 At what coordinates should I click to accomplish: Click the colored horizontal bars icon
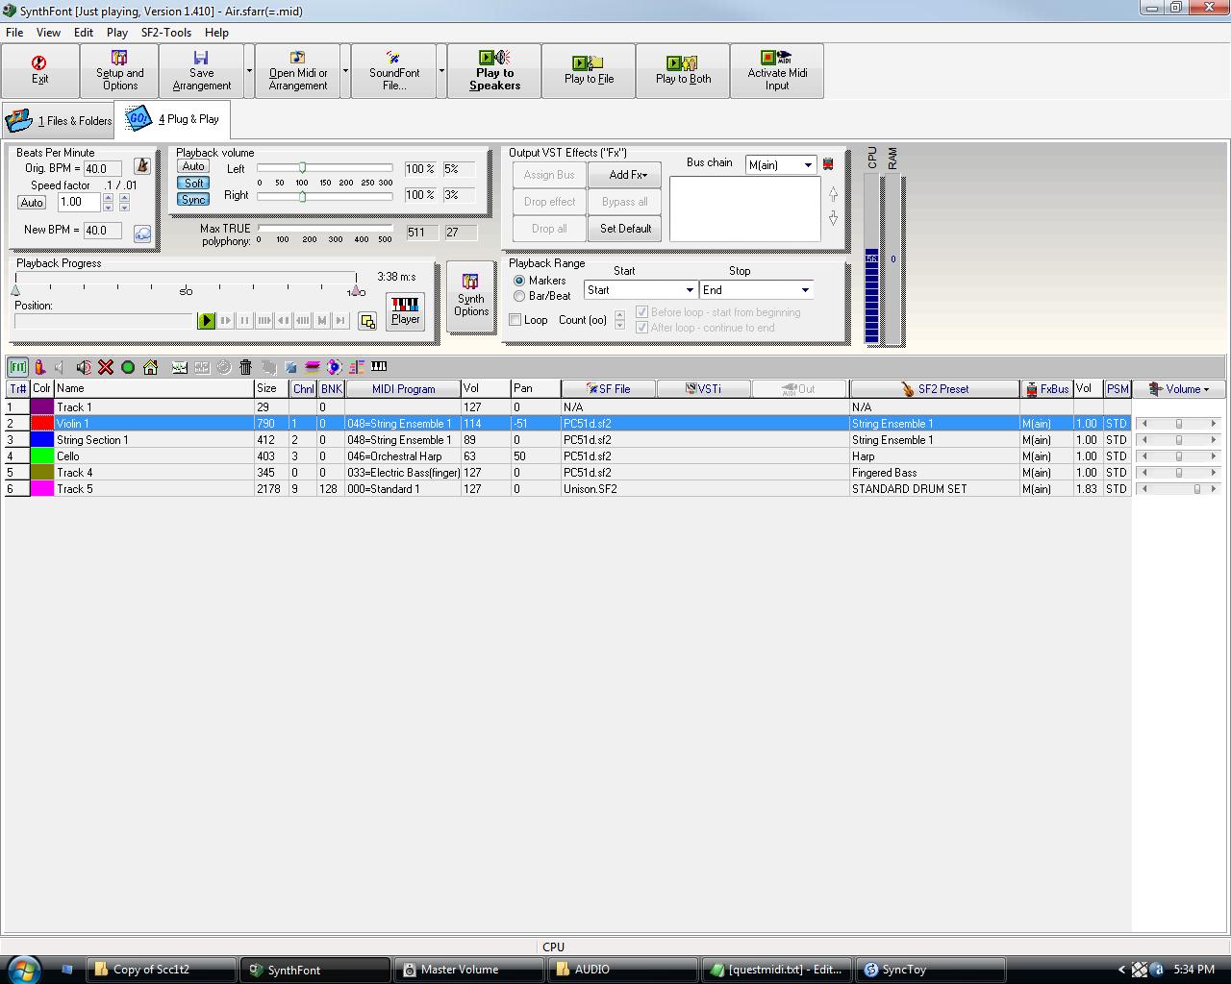[x=357, y=367]
